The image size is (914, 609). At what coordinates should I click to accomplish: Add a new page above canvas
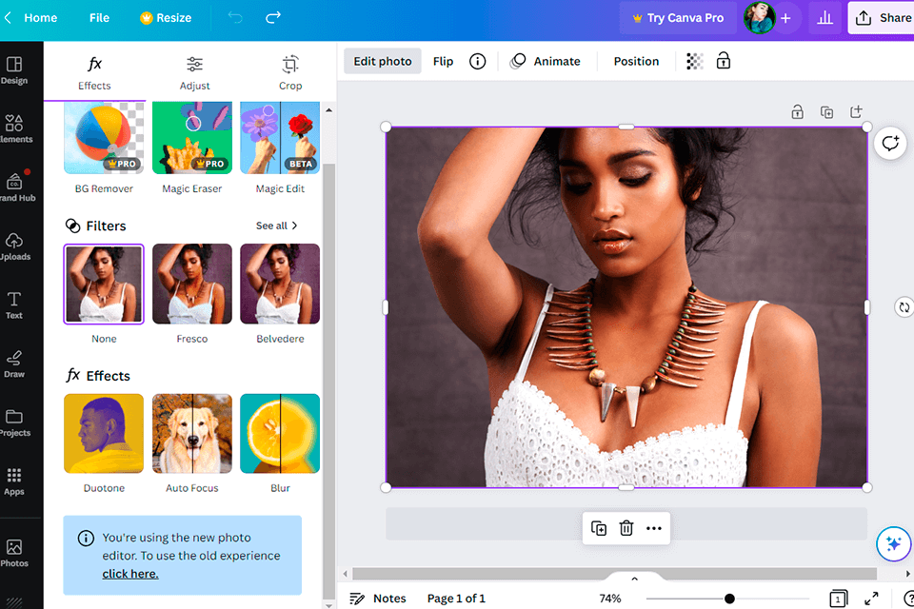point(856,111)
